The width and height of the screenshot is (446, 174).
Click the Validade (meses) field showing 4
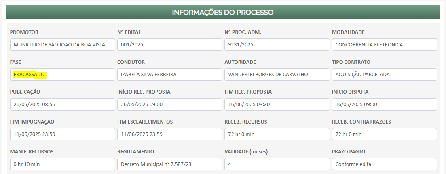(x=277, y=164)
